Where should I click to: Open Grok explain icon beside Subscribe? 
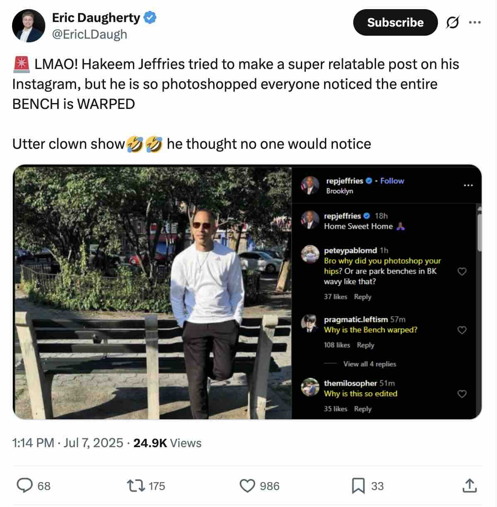(x=453, y=22)
